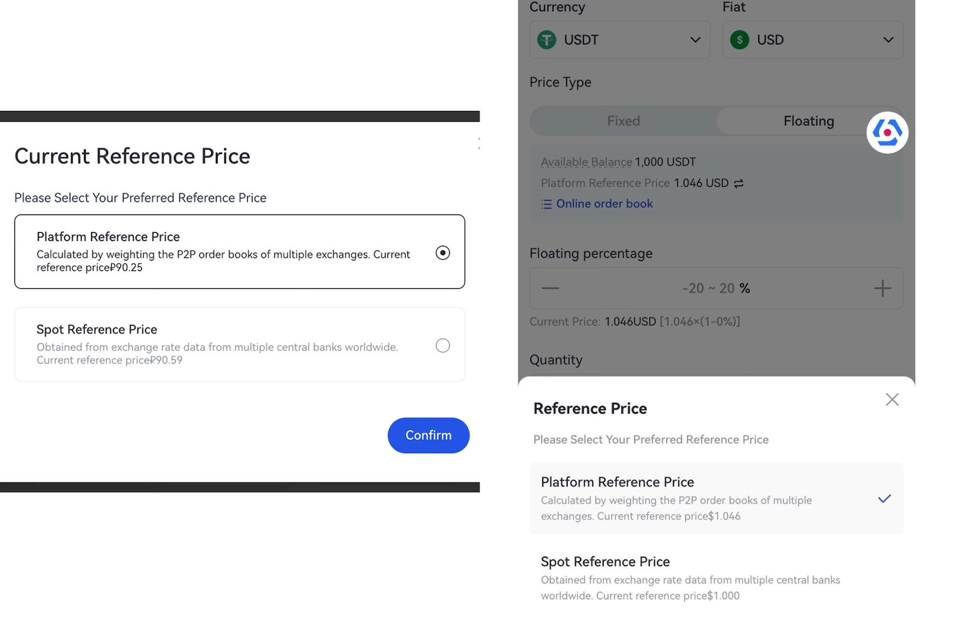The image size is (958, 638).
Task: Open the USD fiat dropdown
Action: [x=812, y=40]
